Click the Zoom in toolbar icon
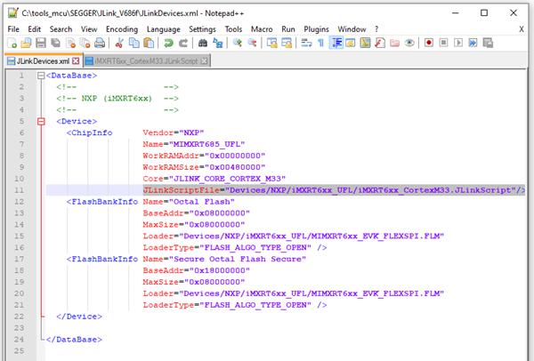 click(x=238, y=43)
